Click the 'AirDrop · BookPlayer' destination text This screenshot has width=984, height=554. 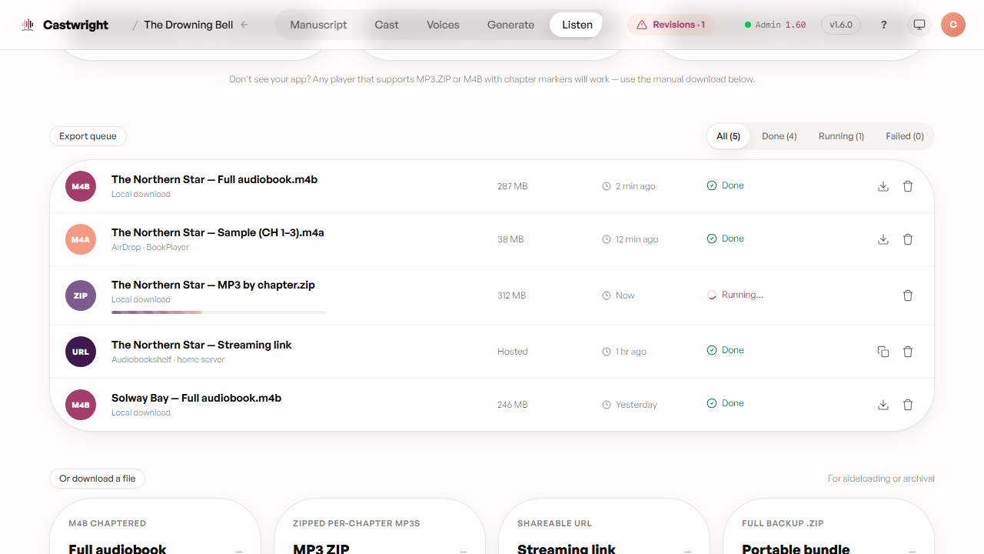pyautogui.click(x=150, y=248)
